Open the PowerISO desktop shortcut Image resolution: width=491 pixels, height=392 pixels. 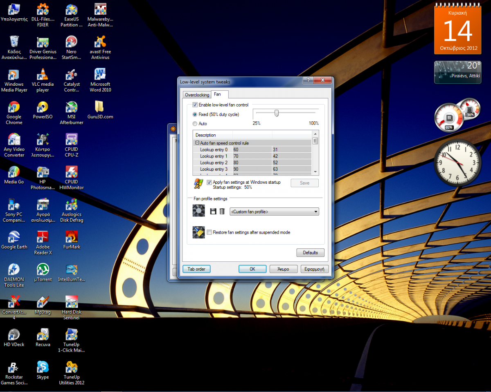(43, 110)
